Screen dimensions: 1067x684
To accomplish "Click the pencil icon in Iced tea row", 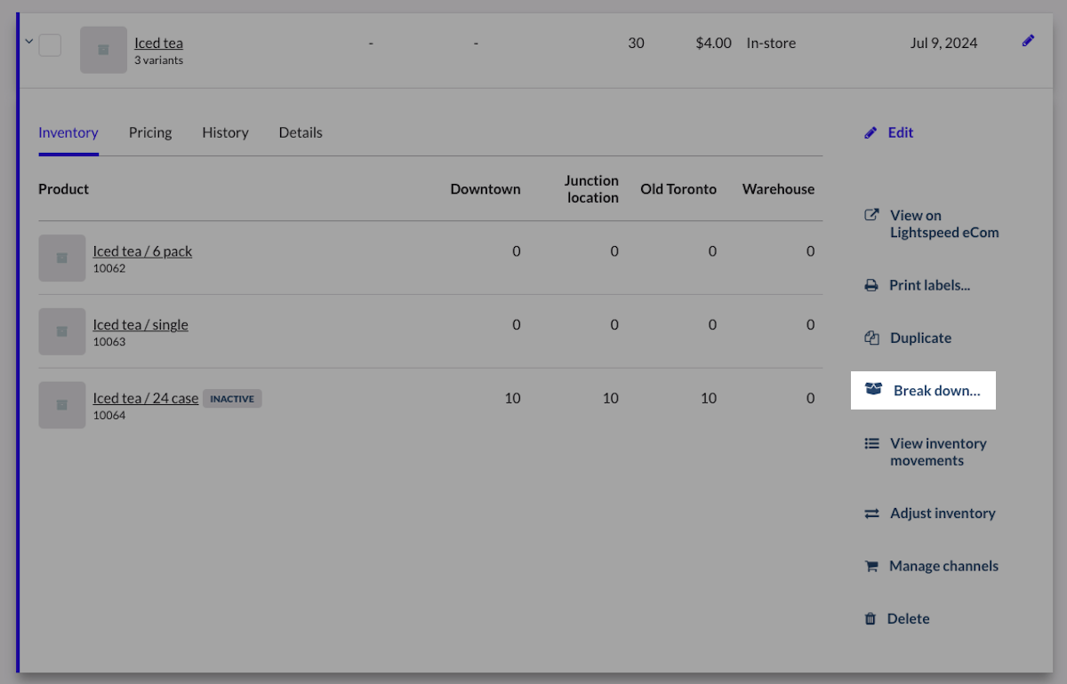I will [1028, 41].
